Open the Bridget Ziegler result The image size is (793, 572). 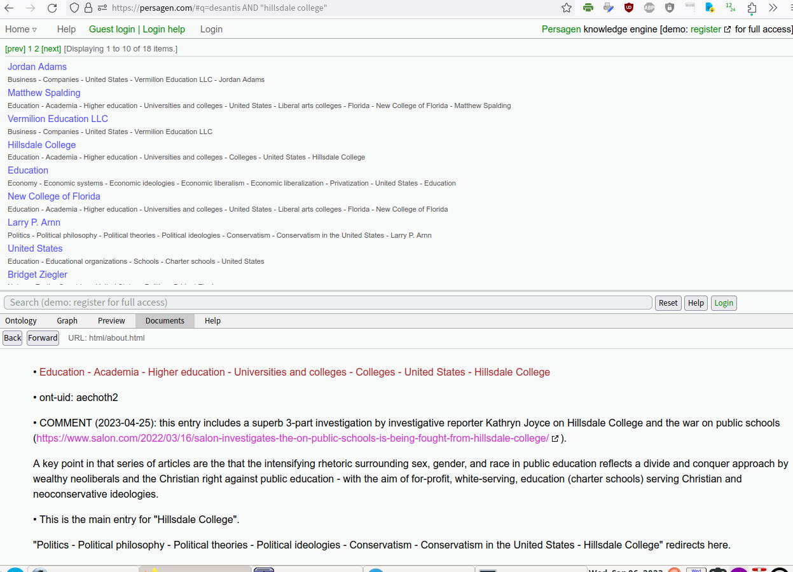38,275
